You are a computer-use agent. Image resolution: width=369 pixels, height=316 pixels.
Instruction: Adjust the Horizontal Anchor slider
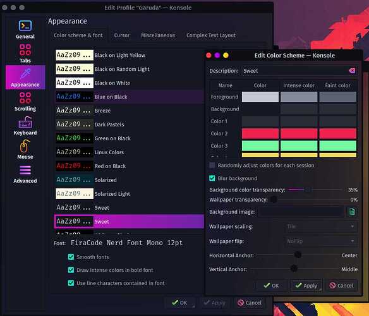click(298, 255)
